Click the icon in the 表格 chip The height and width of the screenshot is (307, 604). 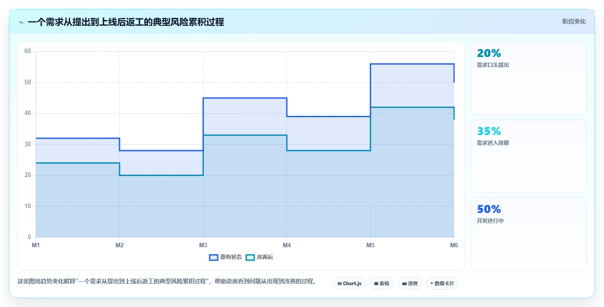click(x=376, y=283)
